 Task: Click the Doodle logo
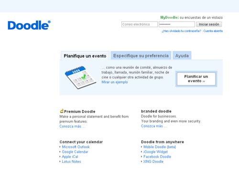[x=29, y=25]
